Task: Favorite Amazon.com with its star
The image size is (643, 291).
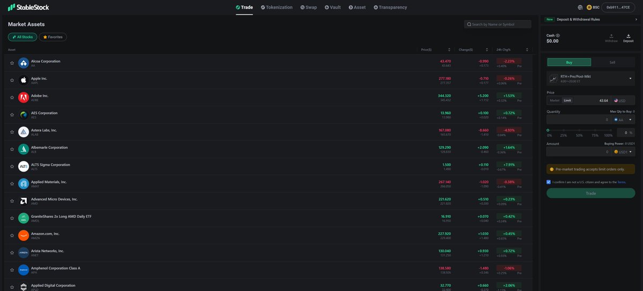Action: 12,235
